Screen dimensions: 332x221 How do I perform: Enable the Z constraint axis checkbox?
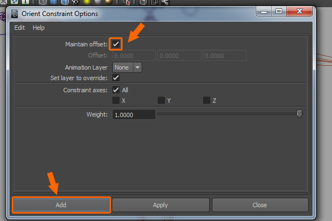[206, 100]
